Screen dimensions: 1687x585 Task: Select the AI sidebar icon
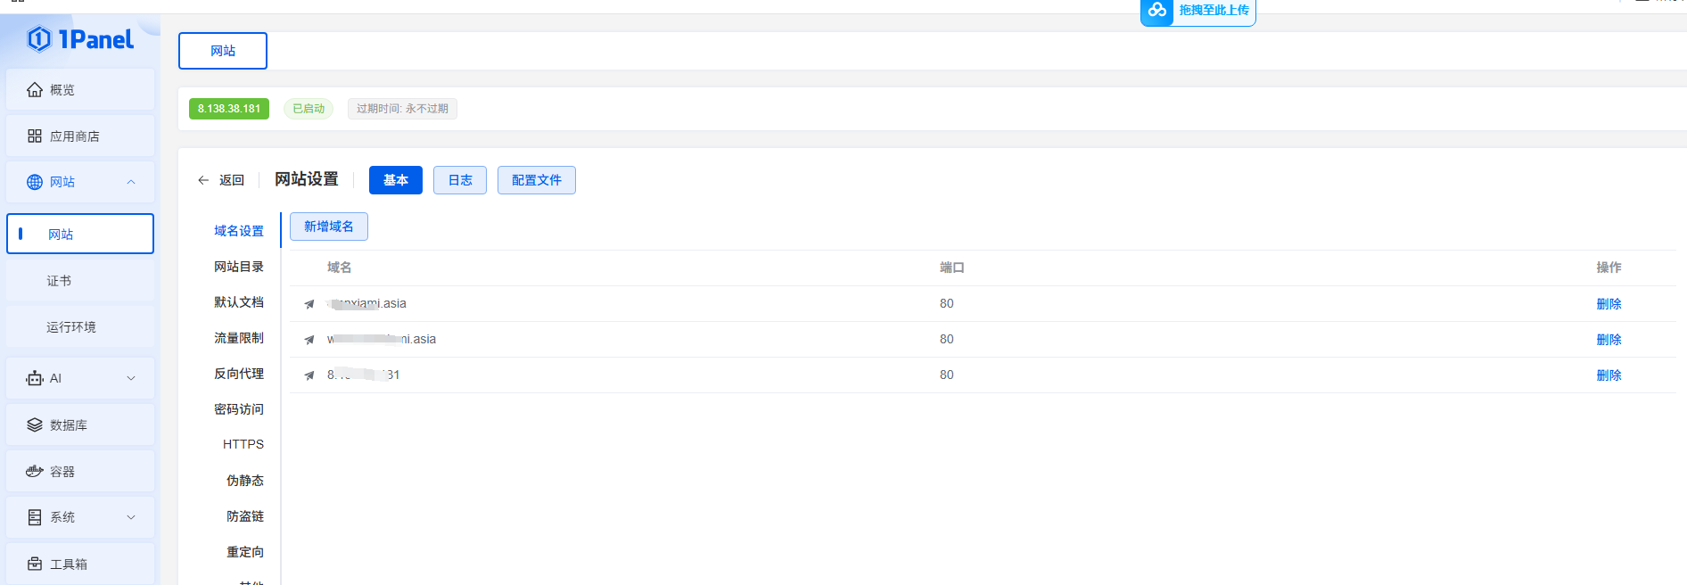click(x=34, y=377)
